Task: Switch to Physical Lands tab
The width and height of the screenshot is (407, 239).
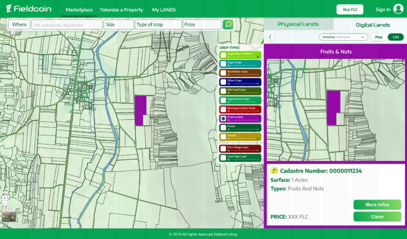Action: [298, 24]
